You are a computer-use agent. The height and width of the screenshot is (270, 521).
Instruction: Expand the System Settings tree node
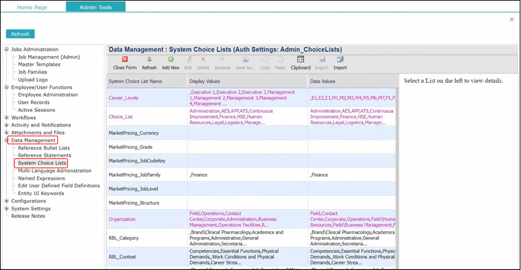click(x=7, y=209)
